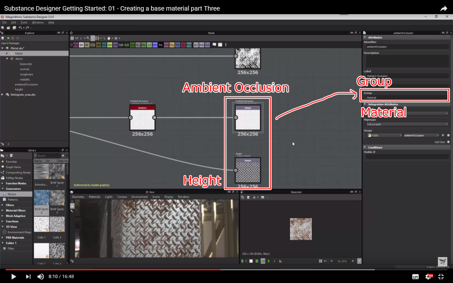453x283 pixels.
Task: Add a Sharpen (Shp) node
Action: tap(172, 45)
